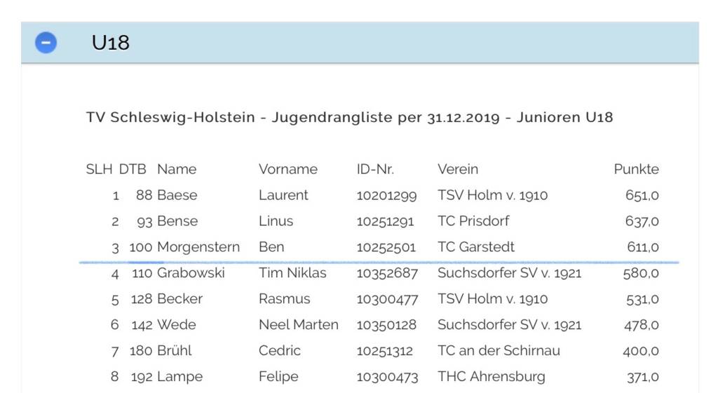Select the Jugendrangliste Junioren U18 heading
Screen dimensions: 718x393
(349, 117)
